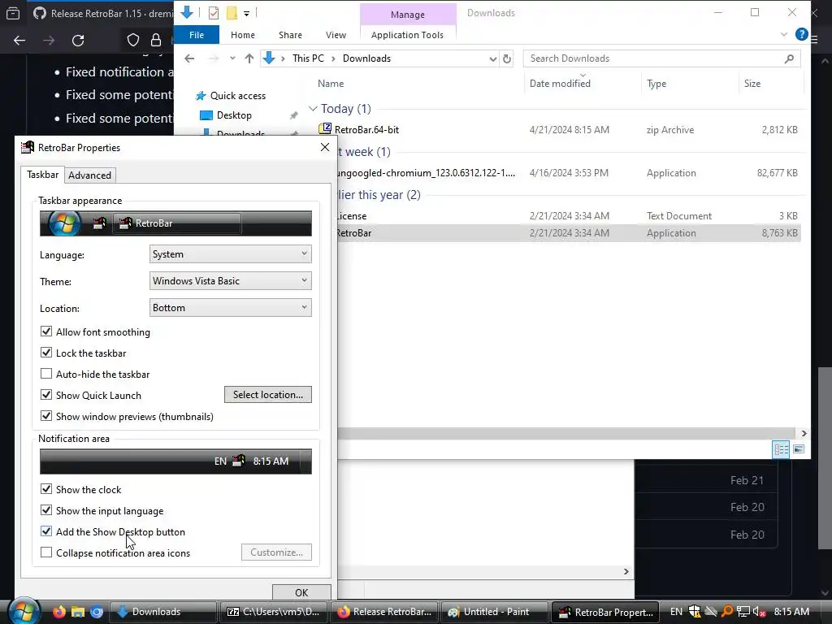Toggle Show Quick Launch checkbox

click(46, 395)
